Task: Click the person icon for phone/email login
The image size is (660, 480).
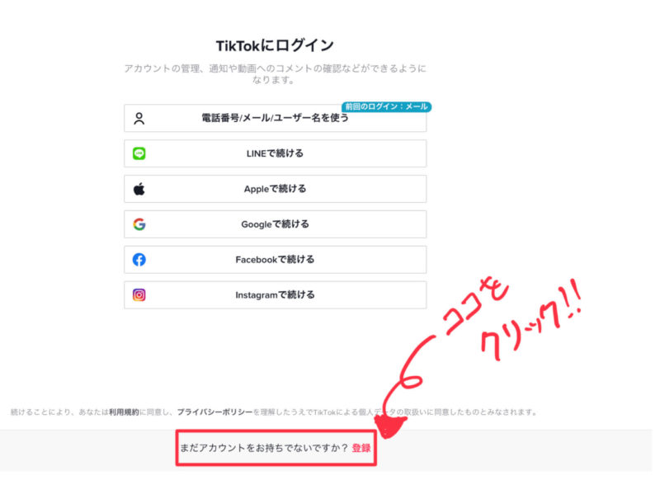Action: (x=139, y=118)
